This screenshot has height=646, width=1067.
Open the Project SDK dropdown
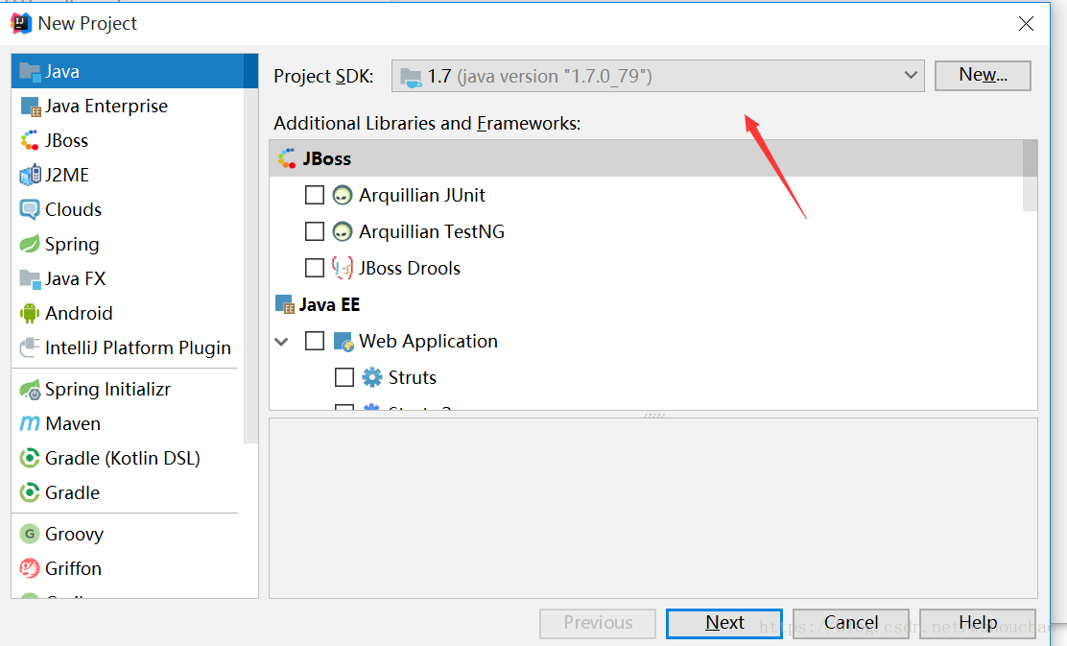click(657, 76)
